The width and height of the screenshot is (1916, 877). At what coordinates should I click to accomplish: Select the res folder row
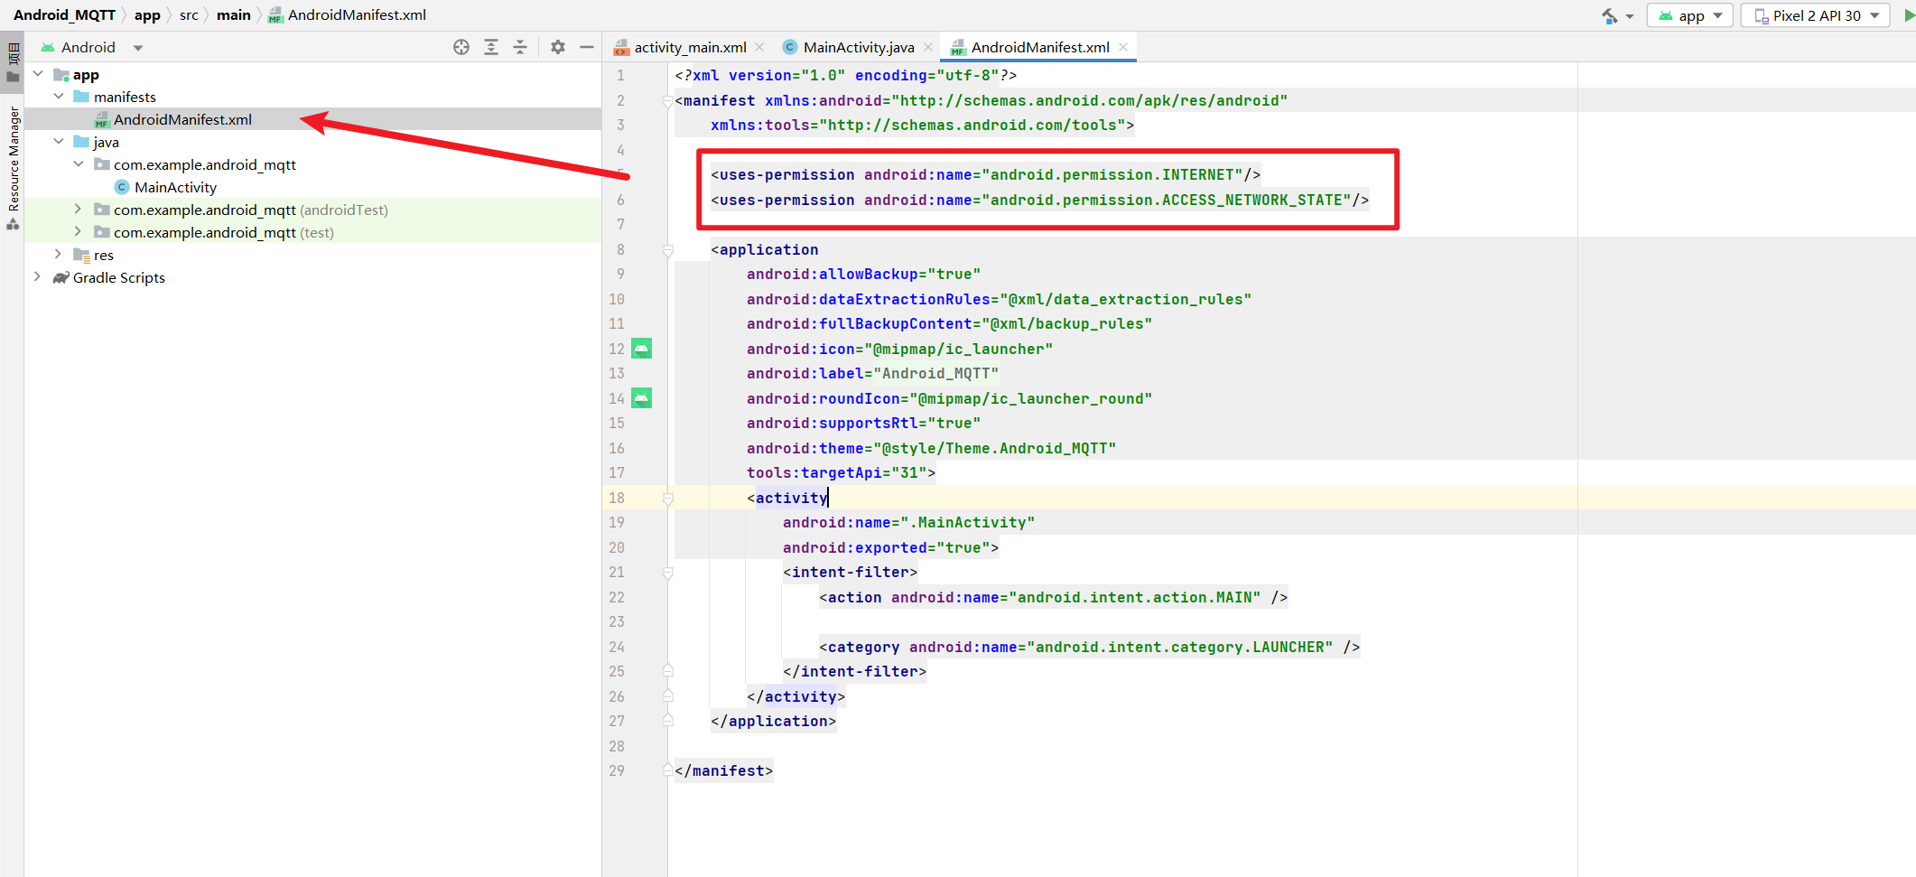(x=312, y=255)
